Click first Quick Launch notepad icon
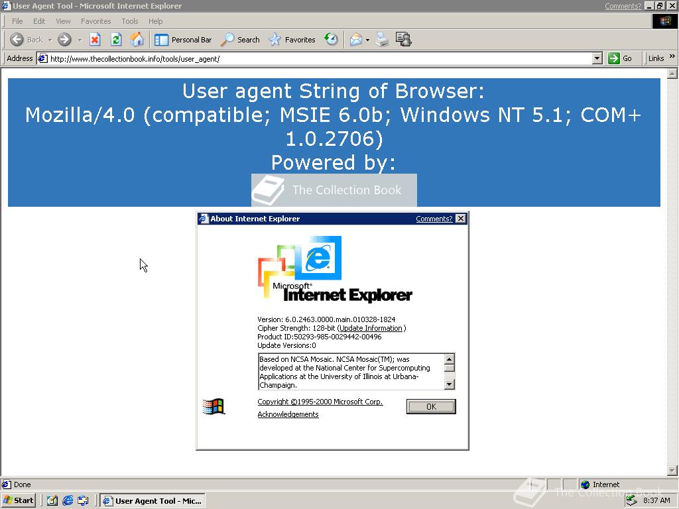 click(x=52, y=500)
